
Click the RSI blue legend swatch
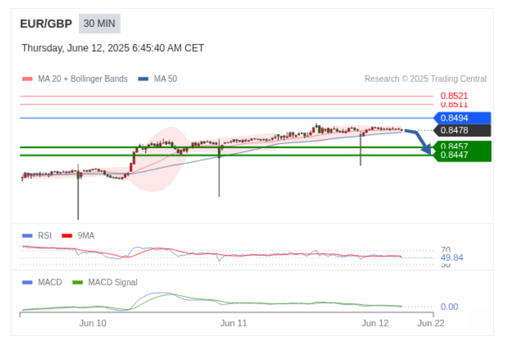pos(27,235)
